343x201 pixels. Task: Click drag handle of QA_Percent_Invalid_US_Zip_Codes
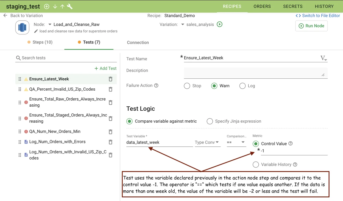tap(20, 89)
